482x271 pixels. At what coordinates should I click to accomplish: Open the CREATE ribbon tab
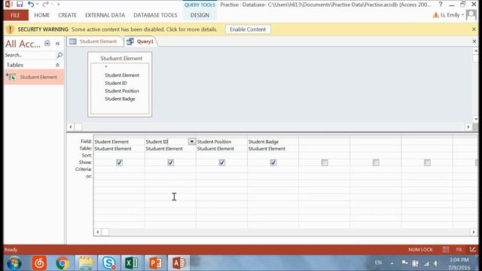(x=67, y=15)
